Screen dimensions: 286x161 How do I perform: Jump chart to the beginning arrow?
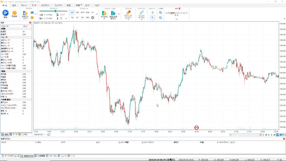coord(266,135)
